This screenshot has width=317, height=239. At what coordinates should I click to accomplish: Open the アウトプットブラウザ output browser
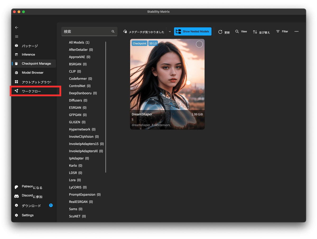point(34,82)
